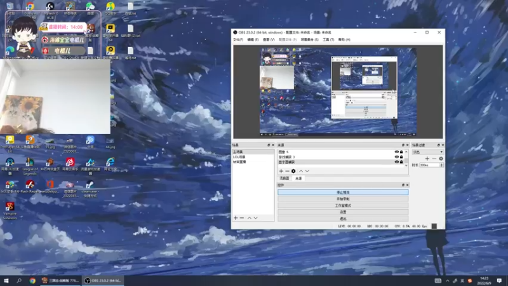
Task: Click 退出 exit button in Controls
Action: point(343,219)
